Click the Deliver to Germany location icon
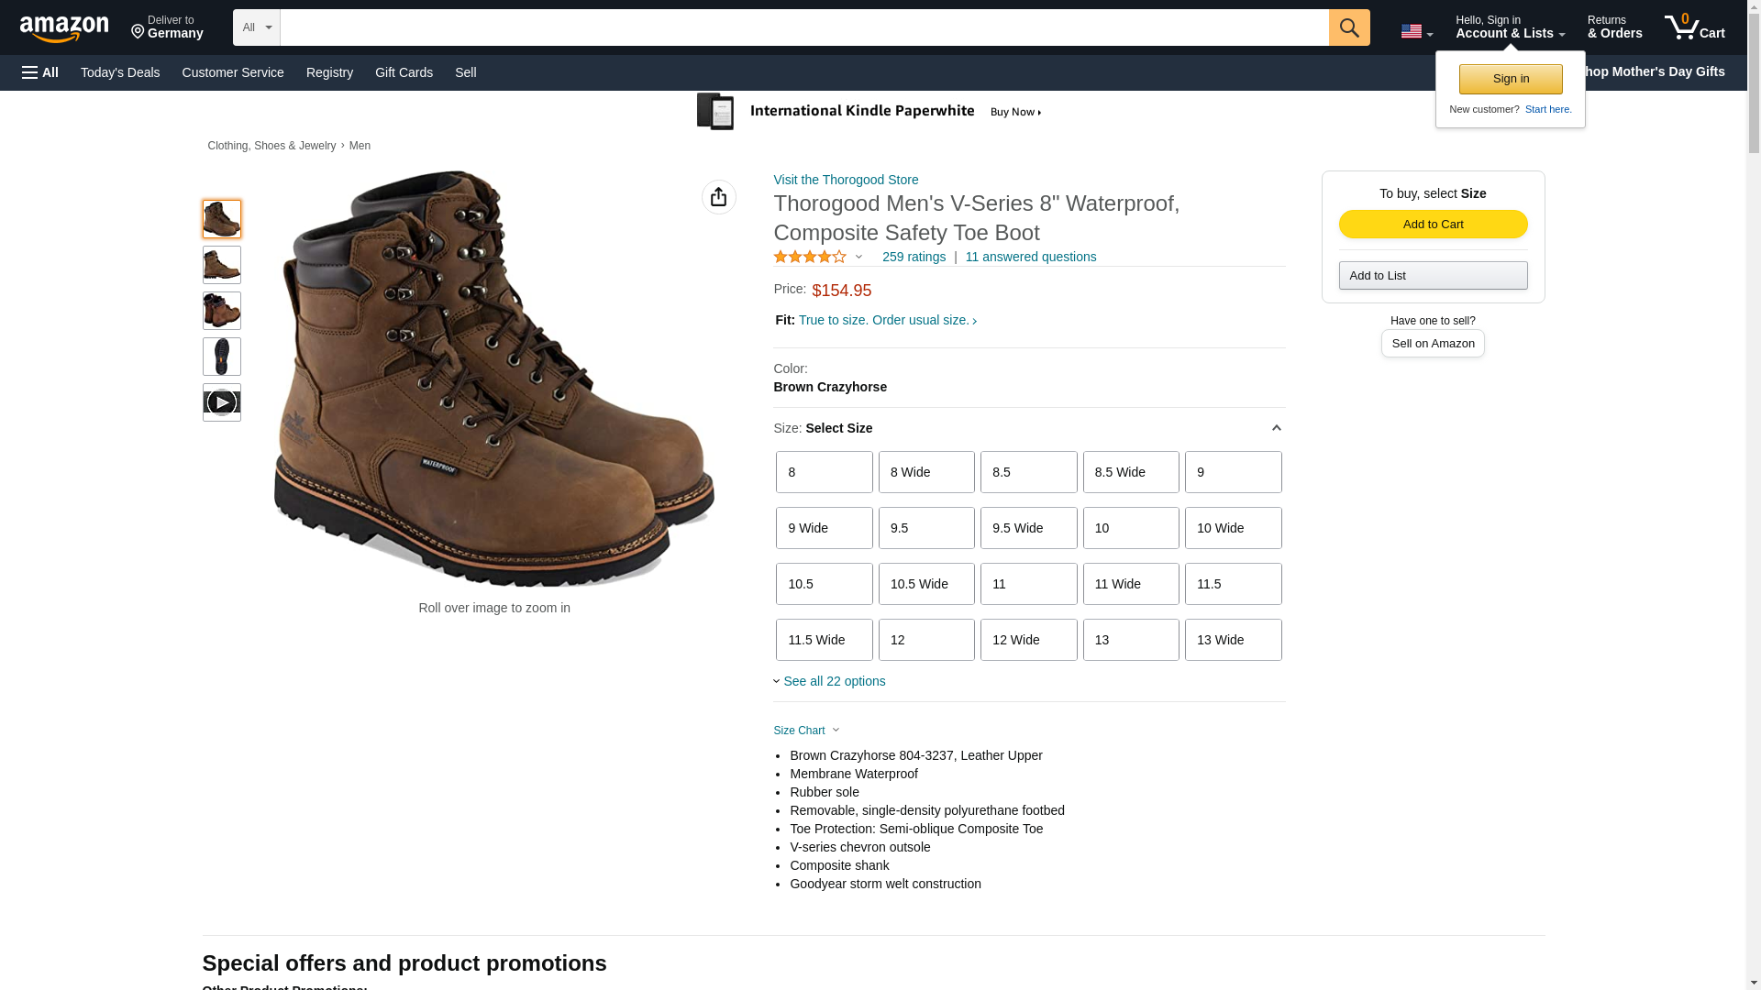This screenshot has width=1761, height=990. 138,33
